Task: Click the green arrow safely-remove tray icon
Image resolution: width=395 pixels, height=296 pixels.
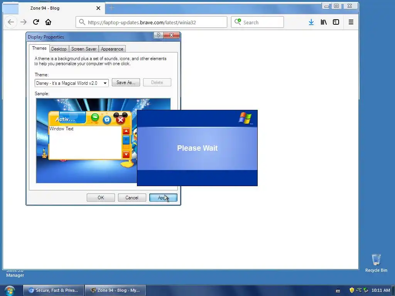Action: (x=366, y=290)
